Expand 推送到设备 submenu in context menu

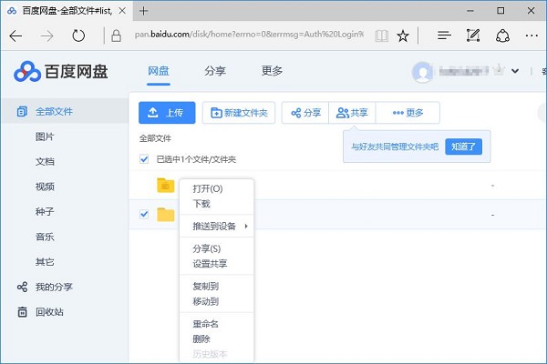219,226
